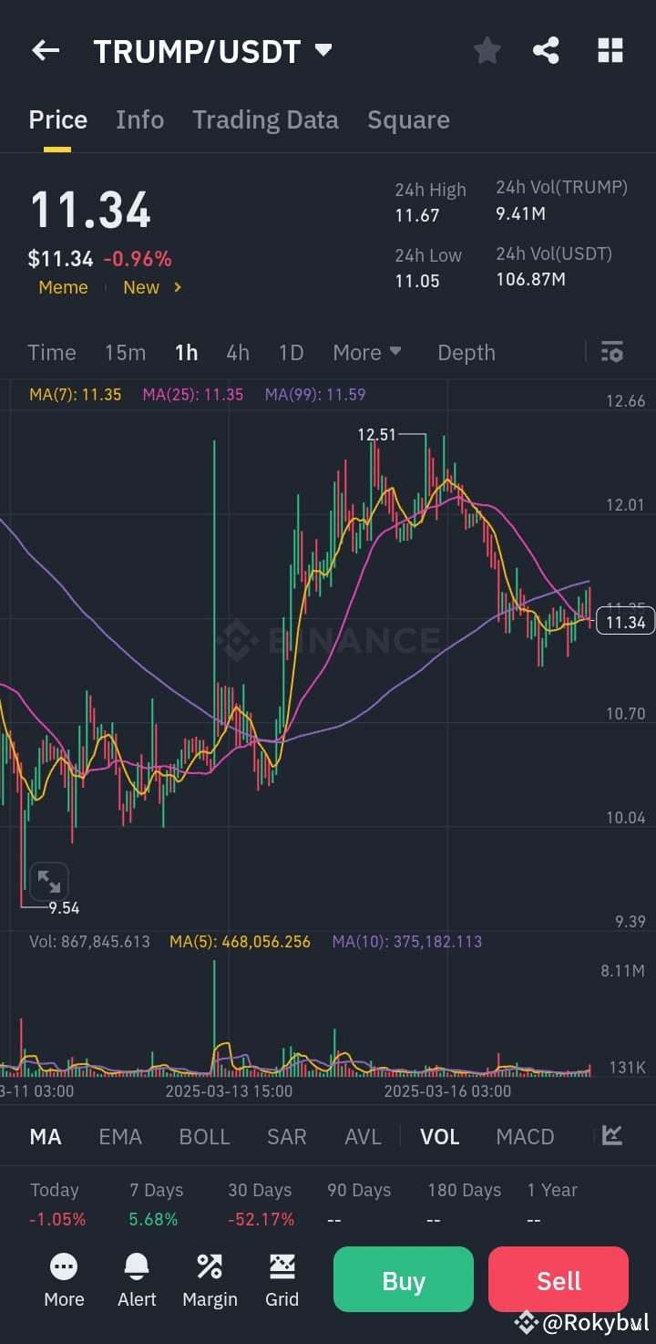656x1344 pixels.
Task: Open the share options
Action: [x=546, y=50]
